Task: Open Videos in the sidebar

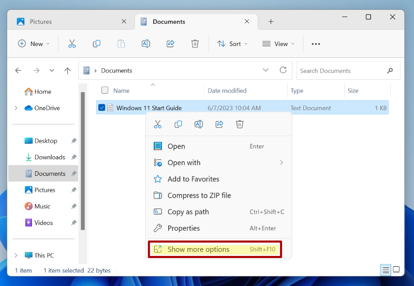Action: click(39, 223)
